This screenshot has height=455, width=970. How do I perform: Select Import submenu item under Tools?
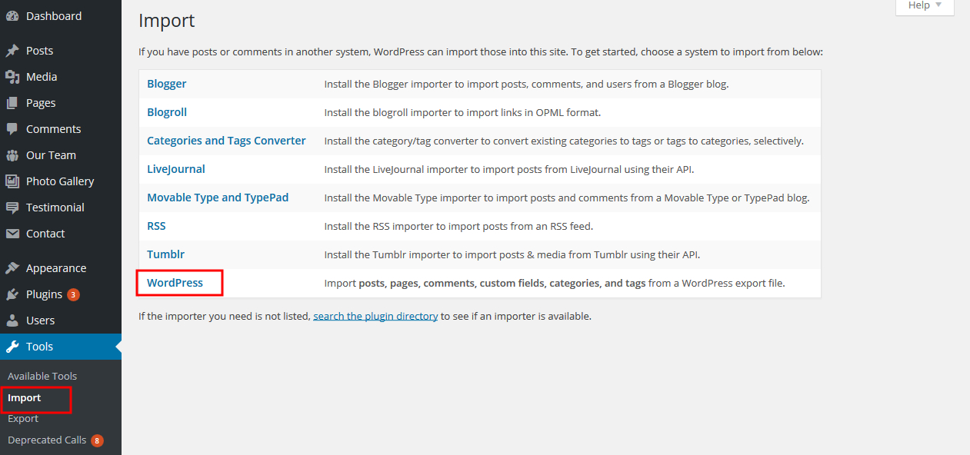click(25, 398)
